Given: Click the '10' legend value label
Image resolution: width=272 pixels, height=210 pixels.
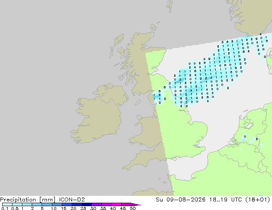Looking at the screenshot, I should 54,208.
